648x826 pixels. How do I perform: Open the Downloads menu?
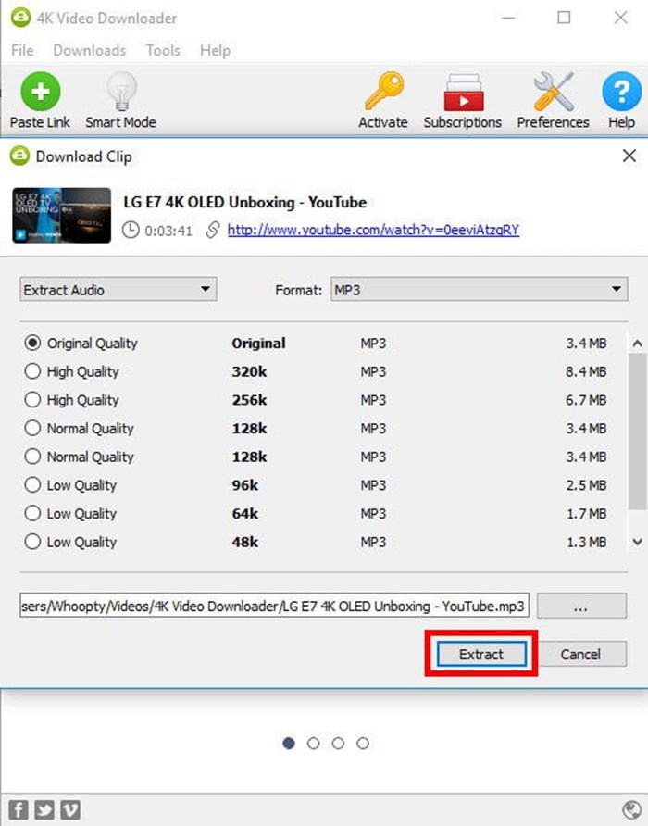[90, 51]
